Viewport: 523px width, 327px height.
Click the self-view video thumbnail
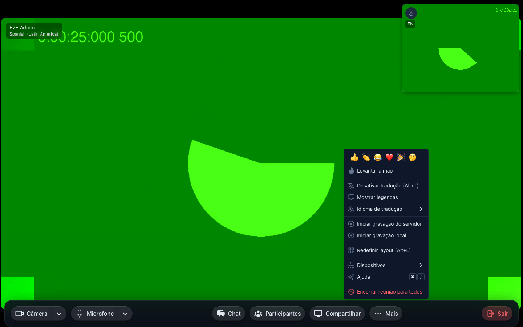click(461, 48)
